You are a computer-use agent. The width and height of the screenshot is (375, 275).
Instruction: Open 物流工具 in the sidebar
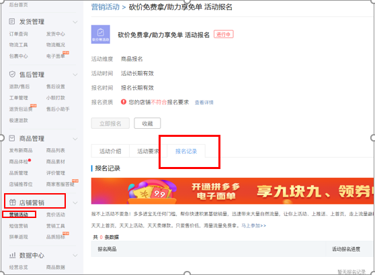click(18, 45)
